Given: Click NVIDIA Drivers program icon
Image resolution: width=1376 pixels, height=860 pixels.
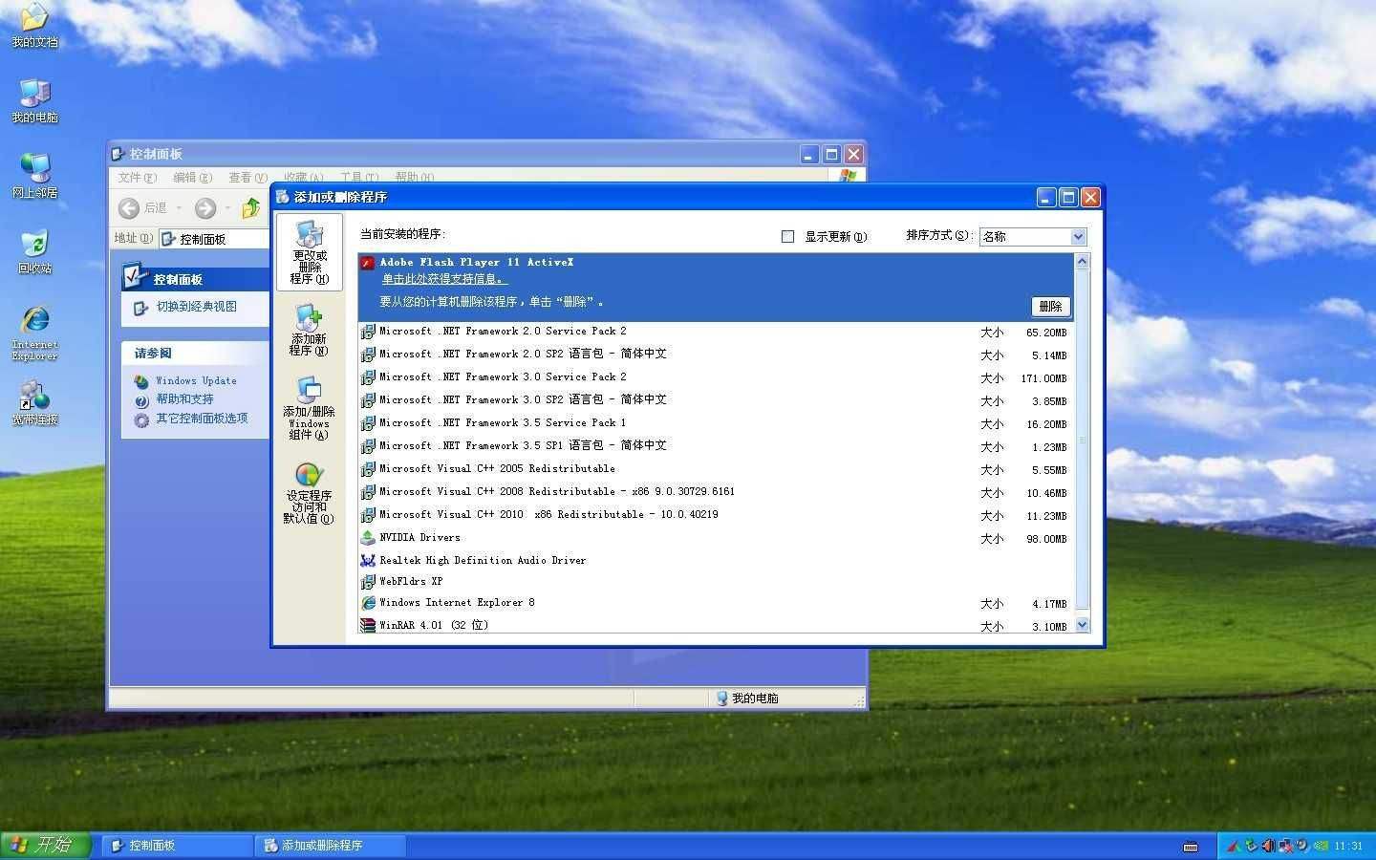Looking at the screenshot, I should tap(368, 538).
